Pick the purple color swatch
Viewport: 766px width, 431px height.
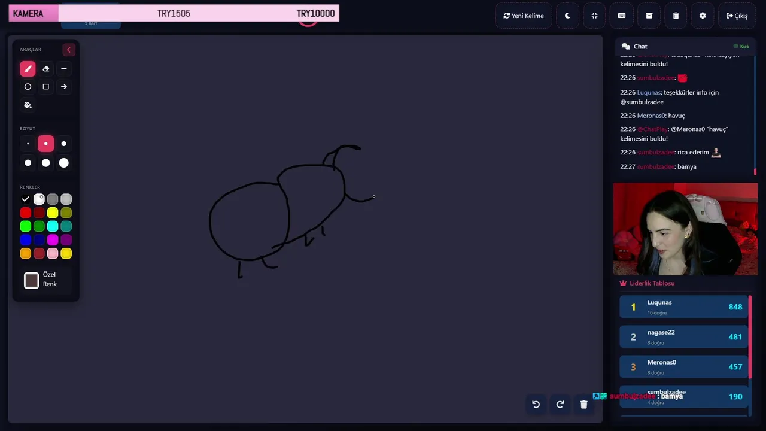pos(66,240)
